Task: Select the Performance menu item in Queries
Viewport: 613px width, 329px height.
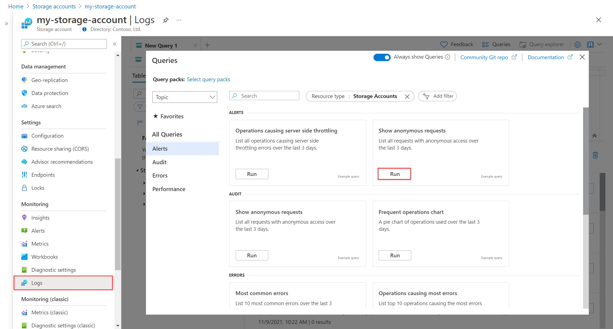Action: click(169, 189)
